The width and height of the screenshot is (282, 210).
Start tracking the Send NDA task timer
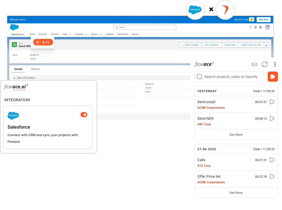coord(272,118)
